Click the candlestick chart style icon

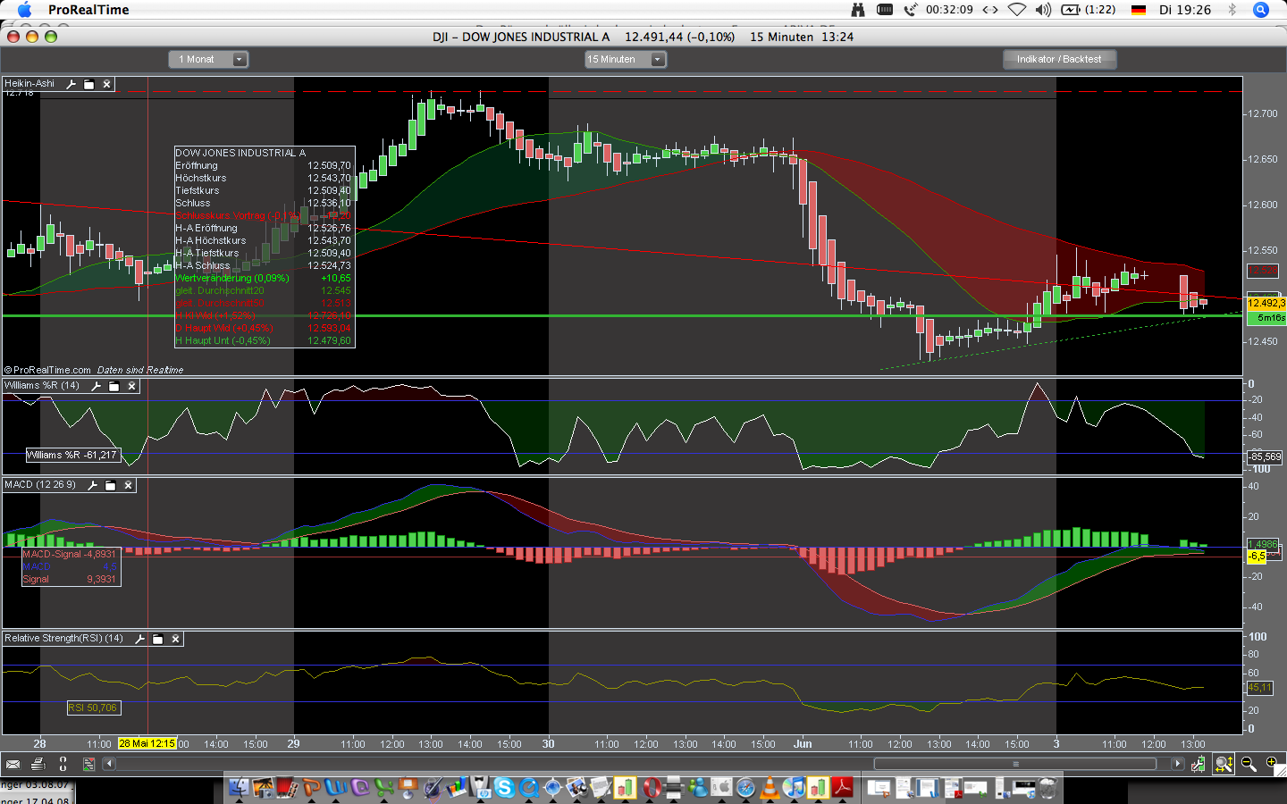1199,764
